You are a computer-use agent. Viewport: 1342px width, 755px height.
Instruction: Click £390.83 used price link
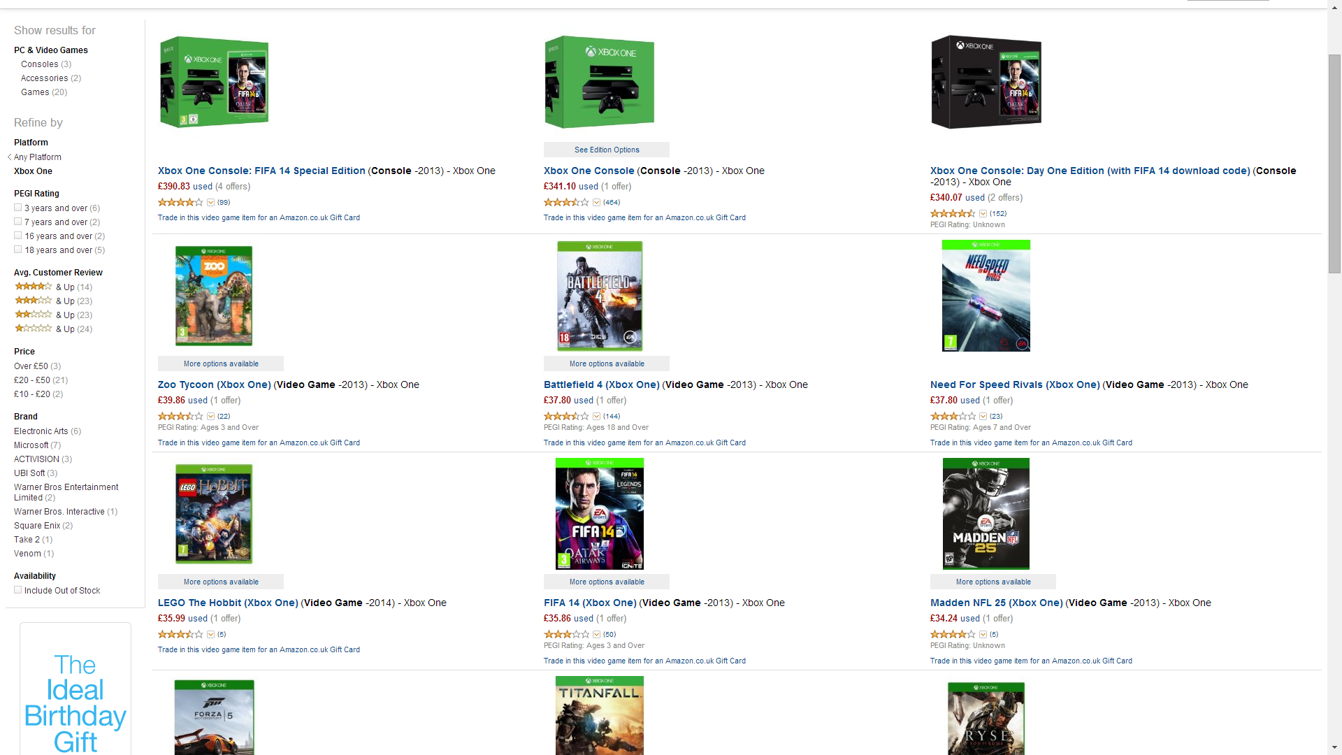coord(185,187)
